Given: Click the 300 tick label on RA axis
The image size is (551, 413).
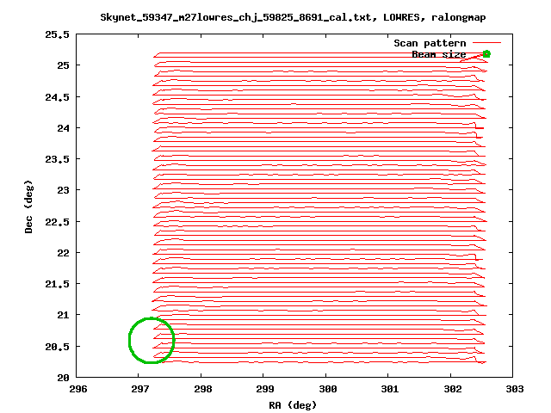Looking at the screenshot, I should point(325,388).
